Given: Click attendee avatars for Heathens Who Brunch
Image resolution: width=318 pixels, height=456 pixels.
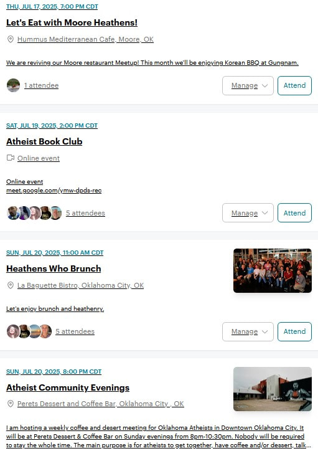Looking at the screenshot, I should [x=29, y=331].
